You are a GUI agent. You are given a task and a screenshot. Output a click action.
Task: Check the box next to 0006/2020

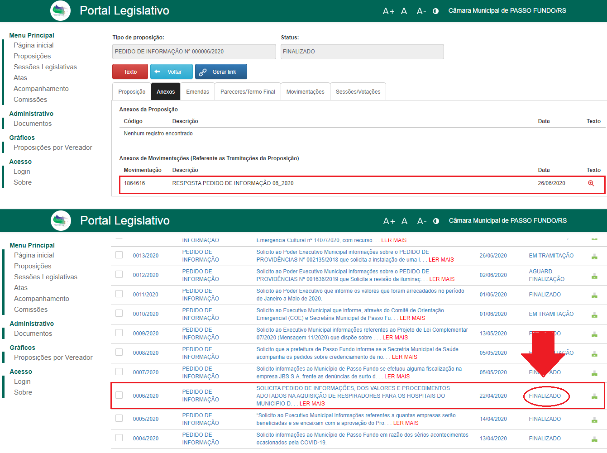119,395
